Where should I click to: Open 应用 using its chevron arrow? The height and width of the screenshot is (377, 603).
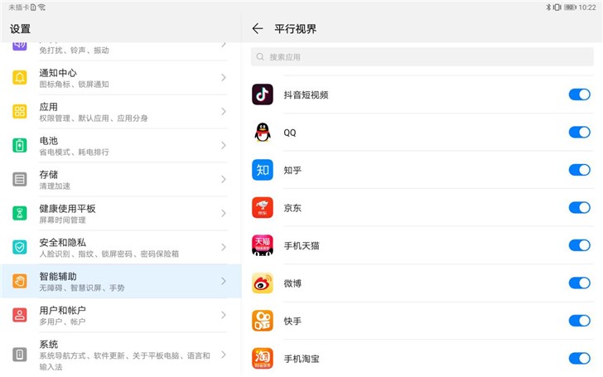point(224,111)
